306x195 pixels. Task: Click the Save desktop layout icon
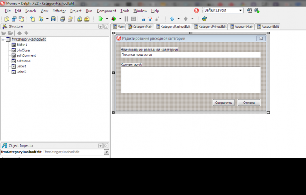pos(250,11)
